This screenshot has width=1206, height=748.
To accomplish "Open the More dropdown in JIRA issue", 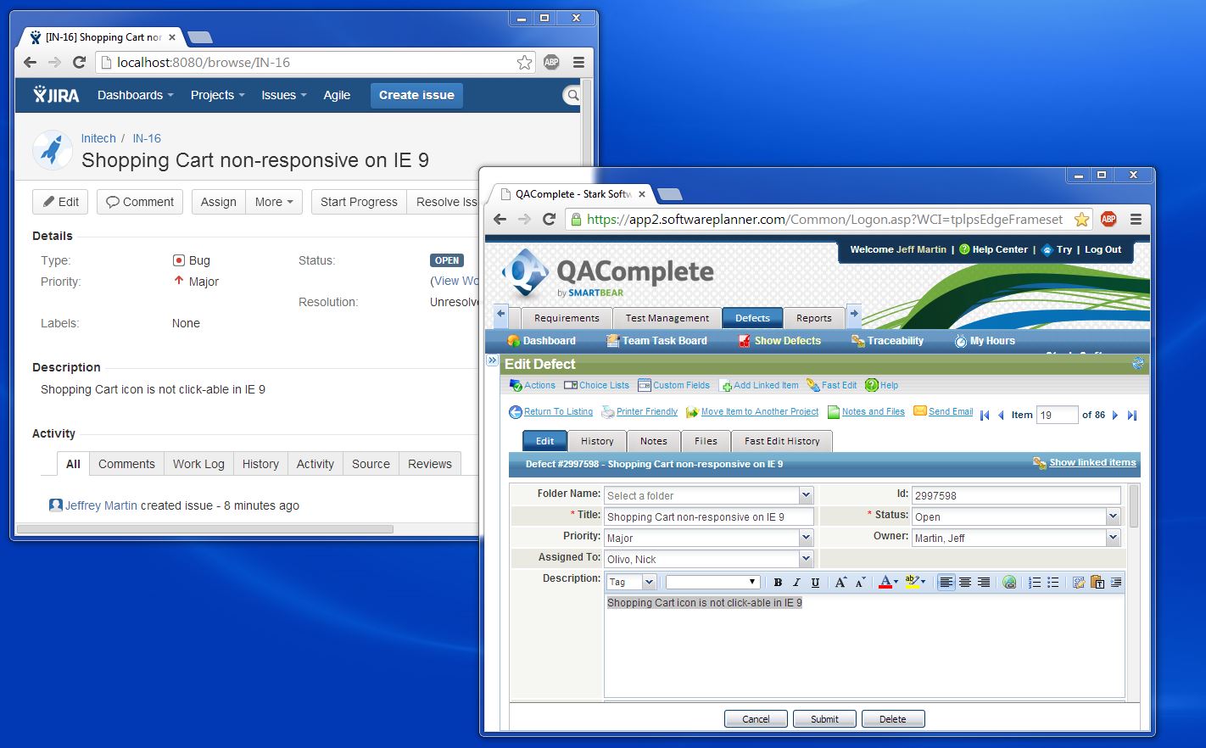I will point(274,202).
